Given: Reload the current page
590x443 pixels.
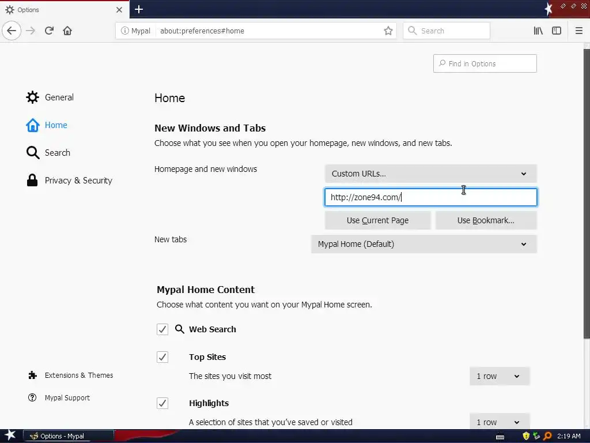Looking at the screenshot, I should 49,31.
